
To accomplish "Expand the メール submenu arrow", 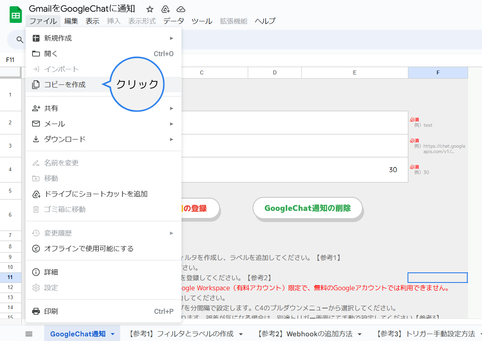I will point(171,124).
